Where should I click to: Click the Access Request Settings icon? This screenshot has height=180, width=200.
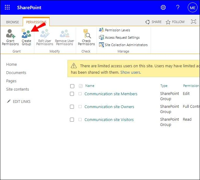tap(102, 37)
